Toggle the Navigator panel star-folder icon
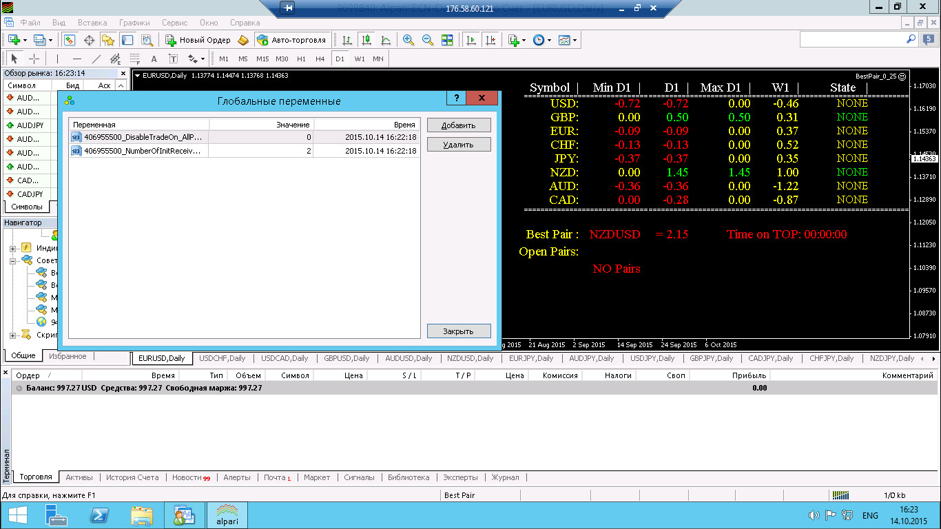Image resolution: width=941 pixels, height=529 pixels. (x=107, y=40)
